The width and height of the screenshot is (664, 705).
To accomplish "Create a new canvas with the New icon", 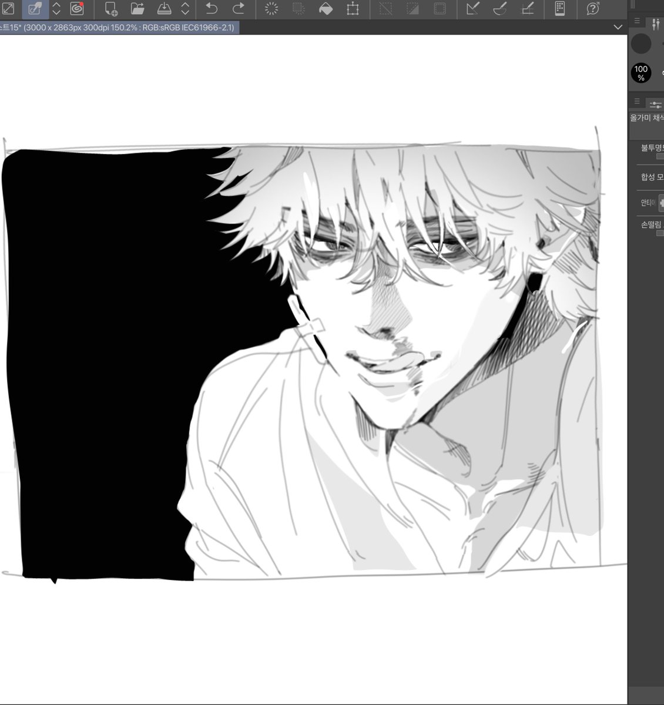I will tap(110, 9).
